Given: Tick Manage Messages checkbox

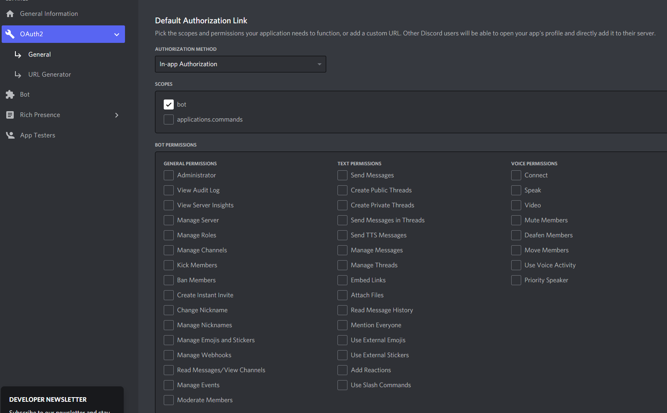Looking at the screenshot, I should pyautogui.click(x=342, y=250).
